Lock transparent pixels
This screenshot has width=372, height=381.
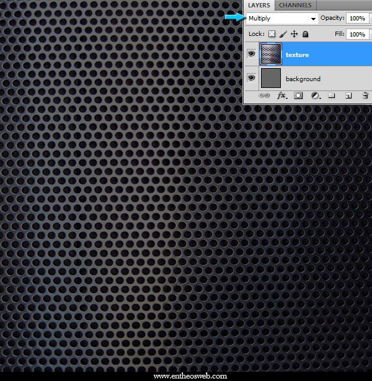(x=272, y=35)
